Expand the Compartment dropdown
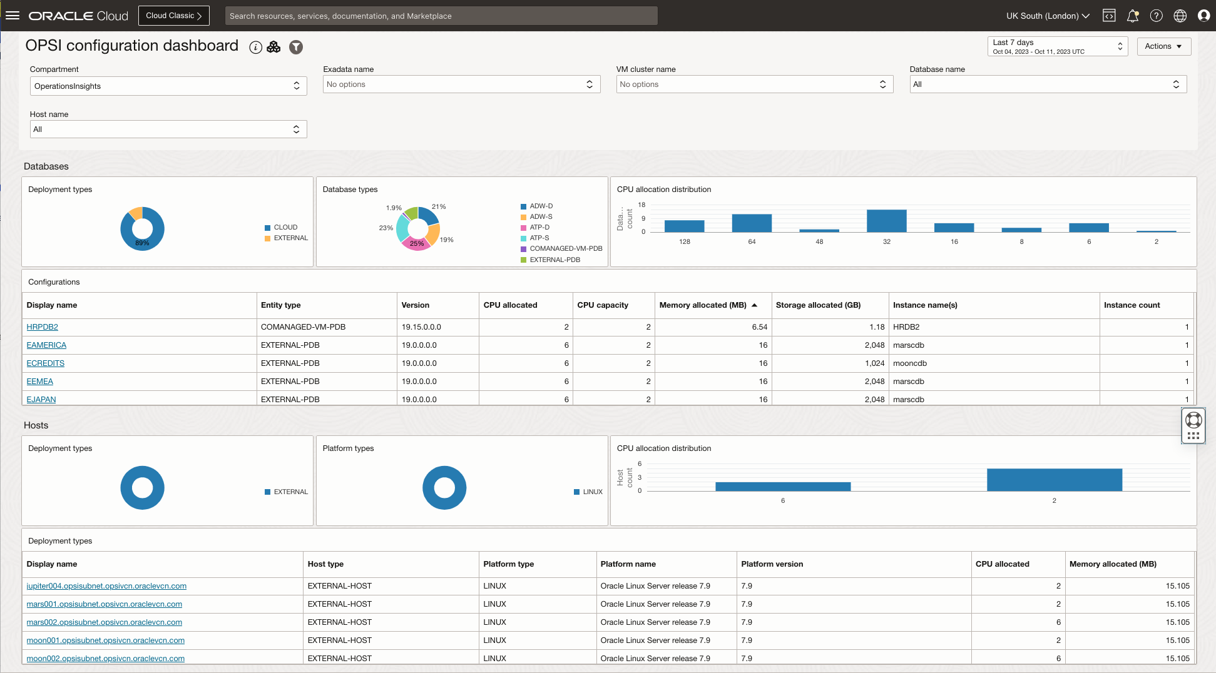Image resolution: width=1216 pixels, height=673 pixels. (168, 86)
